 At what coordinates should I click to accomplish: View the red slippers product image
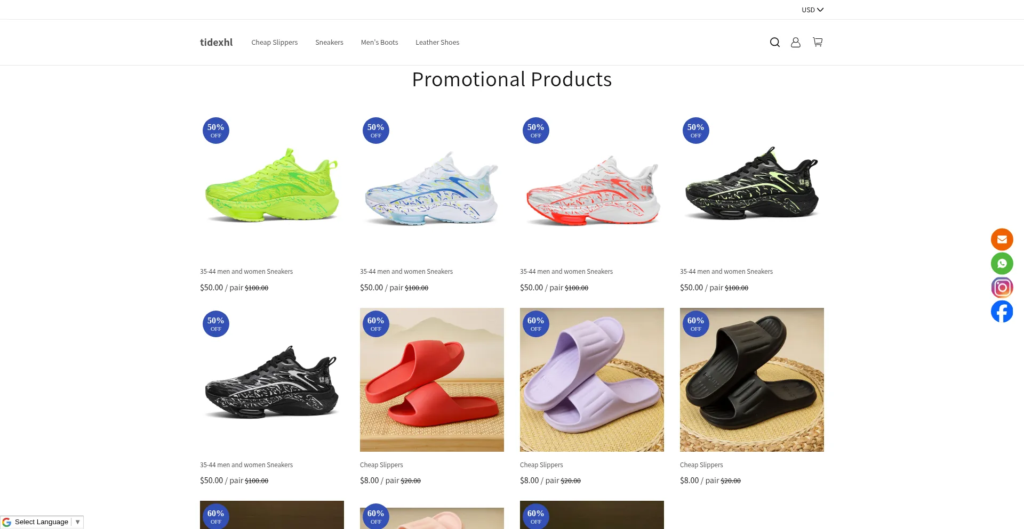click(x=432, y=380)
